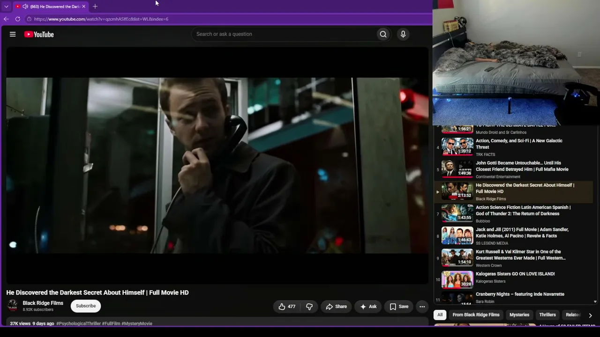Open the Ask AI button
600x337 pixels.
368,307
